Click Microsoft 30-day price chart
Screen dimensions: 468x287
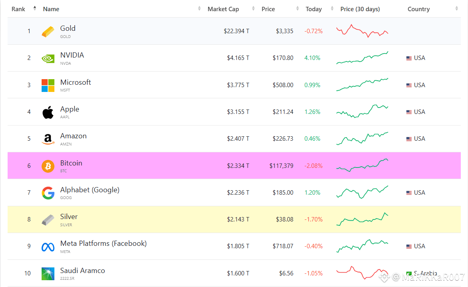362,84
